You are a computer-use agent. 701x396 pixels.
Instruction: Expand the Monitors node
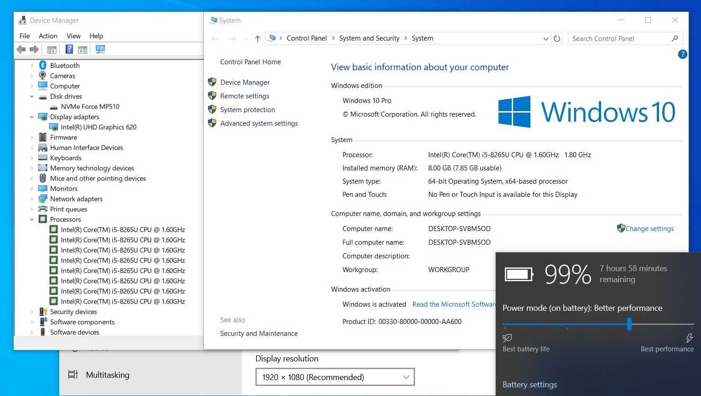coord(31,189)
